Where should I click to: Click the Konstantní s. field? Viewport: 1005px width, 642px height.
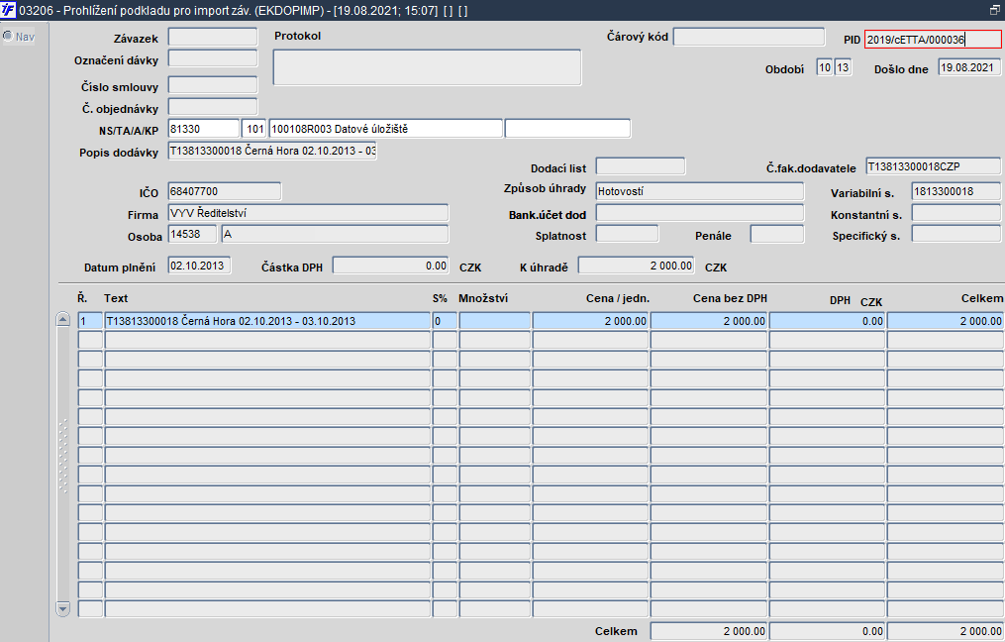point(956,213)
